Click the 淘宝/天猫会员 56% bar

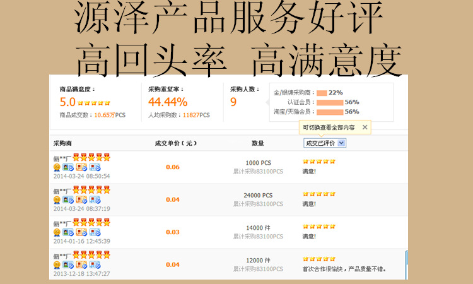pos(330,112)
